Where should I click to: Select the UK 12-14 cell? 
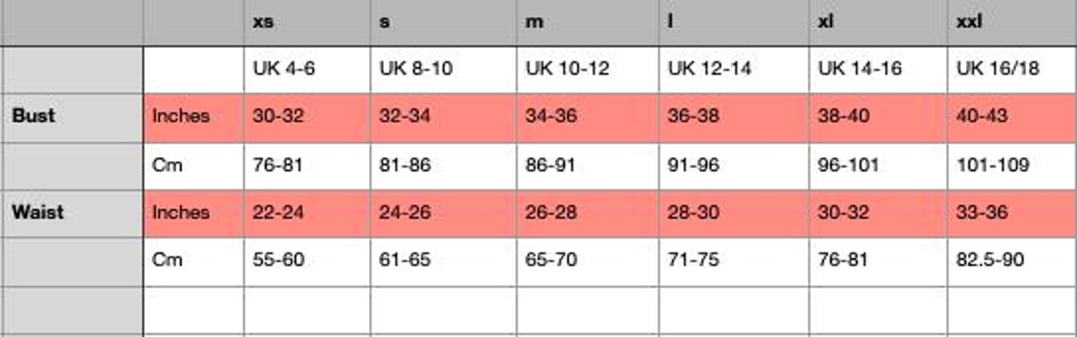734,70
